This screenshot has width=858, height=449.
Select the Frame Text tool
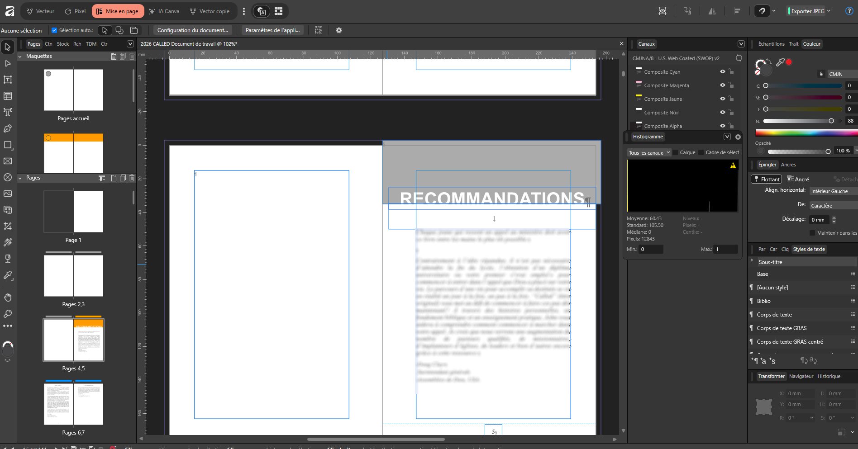8,80
